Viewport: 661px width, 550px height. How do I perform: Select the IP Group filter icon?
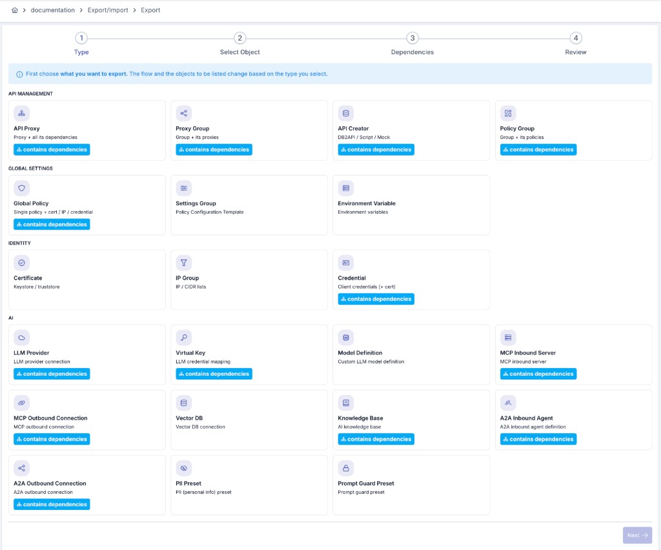click(x=184, y=263)
